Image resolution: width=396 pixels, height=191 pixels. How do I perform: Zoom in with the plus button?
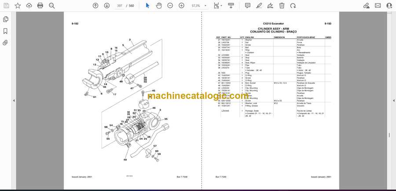[x=182, y=6]
